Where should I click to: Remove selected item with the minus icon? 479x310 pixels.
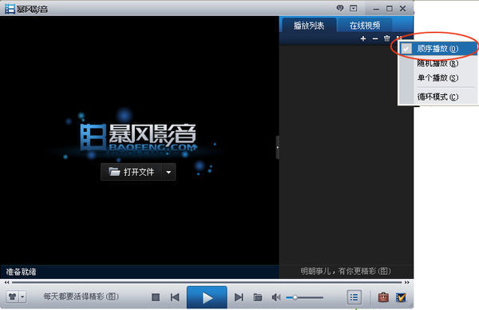pyautogui.click(x=375, y=38)
